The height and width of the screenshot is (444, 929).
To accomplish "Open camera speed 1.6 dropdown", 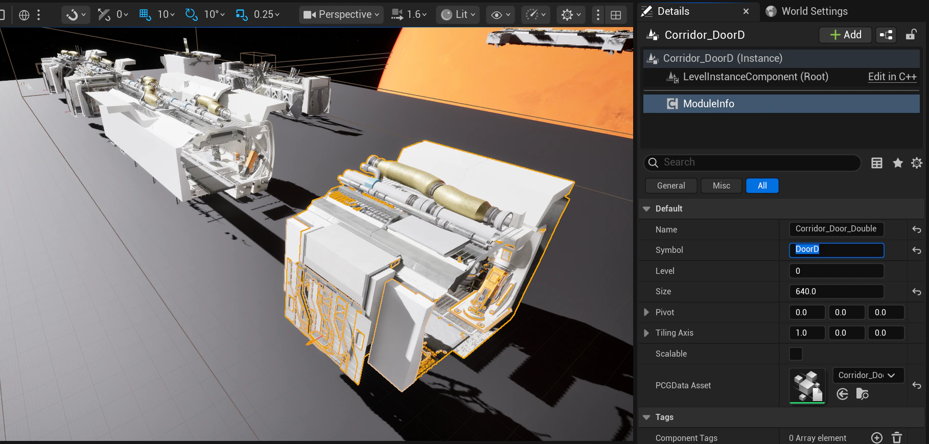I will [x=409, y=15].
